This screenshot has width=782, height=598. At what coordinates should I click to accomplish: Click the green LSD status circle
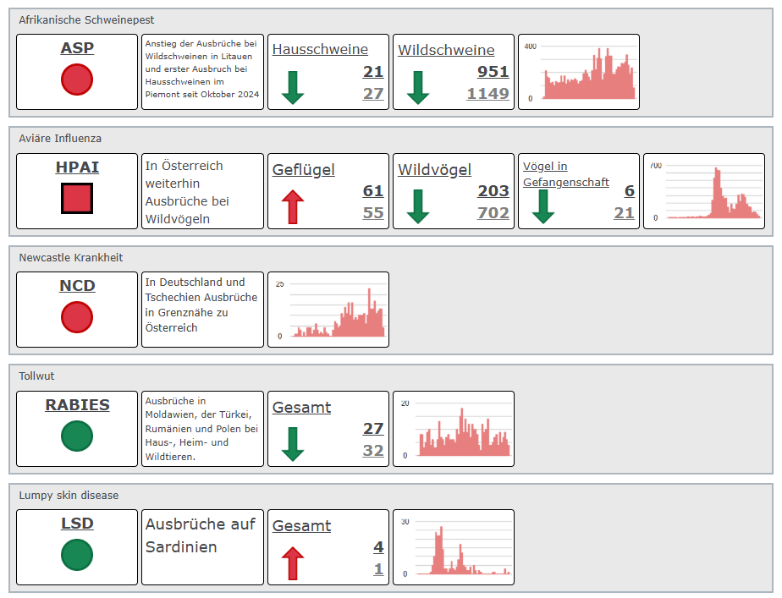[77, 555]
